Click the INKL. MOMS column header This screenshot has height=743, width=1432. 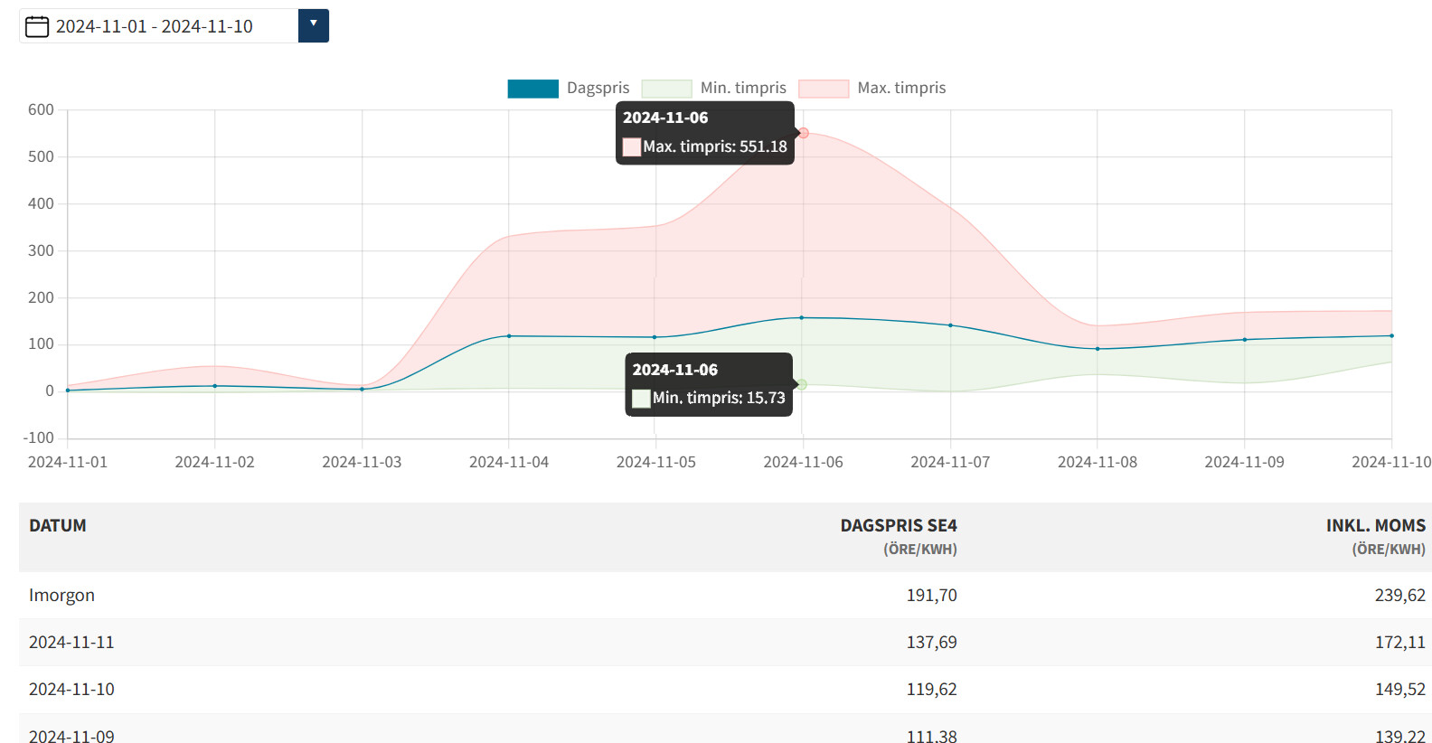coord(1375,526)
